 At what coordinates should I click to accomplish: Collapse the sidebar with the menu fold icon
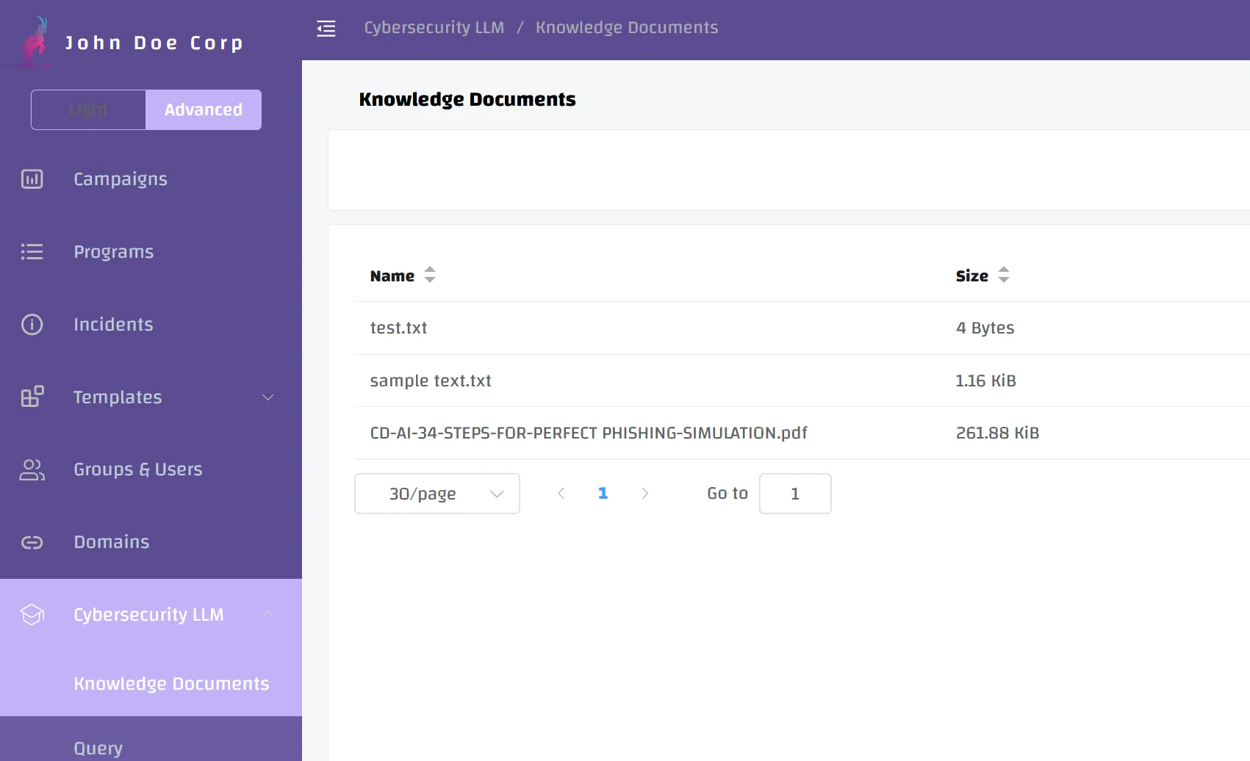click(326, 29)
